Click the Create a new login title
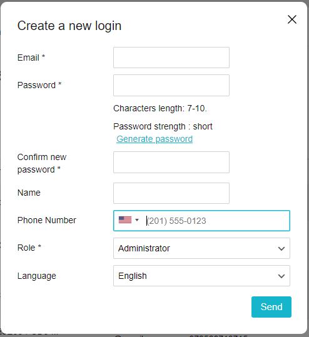The width and height of the screenshot is (309, 337). (69, 26)
